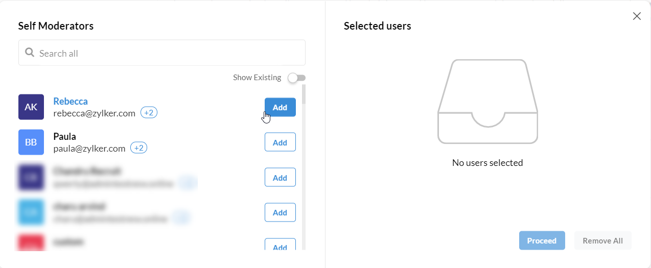
Task: Click Rebecca's AK avatar
Action: [31, 107]
